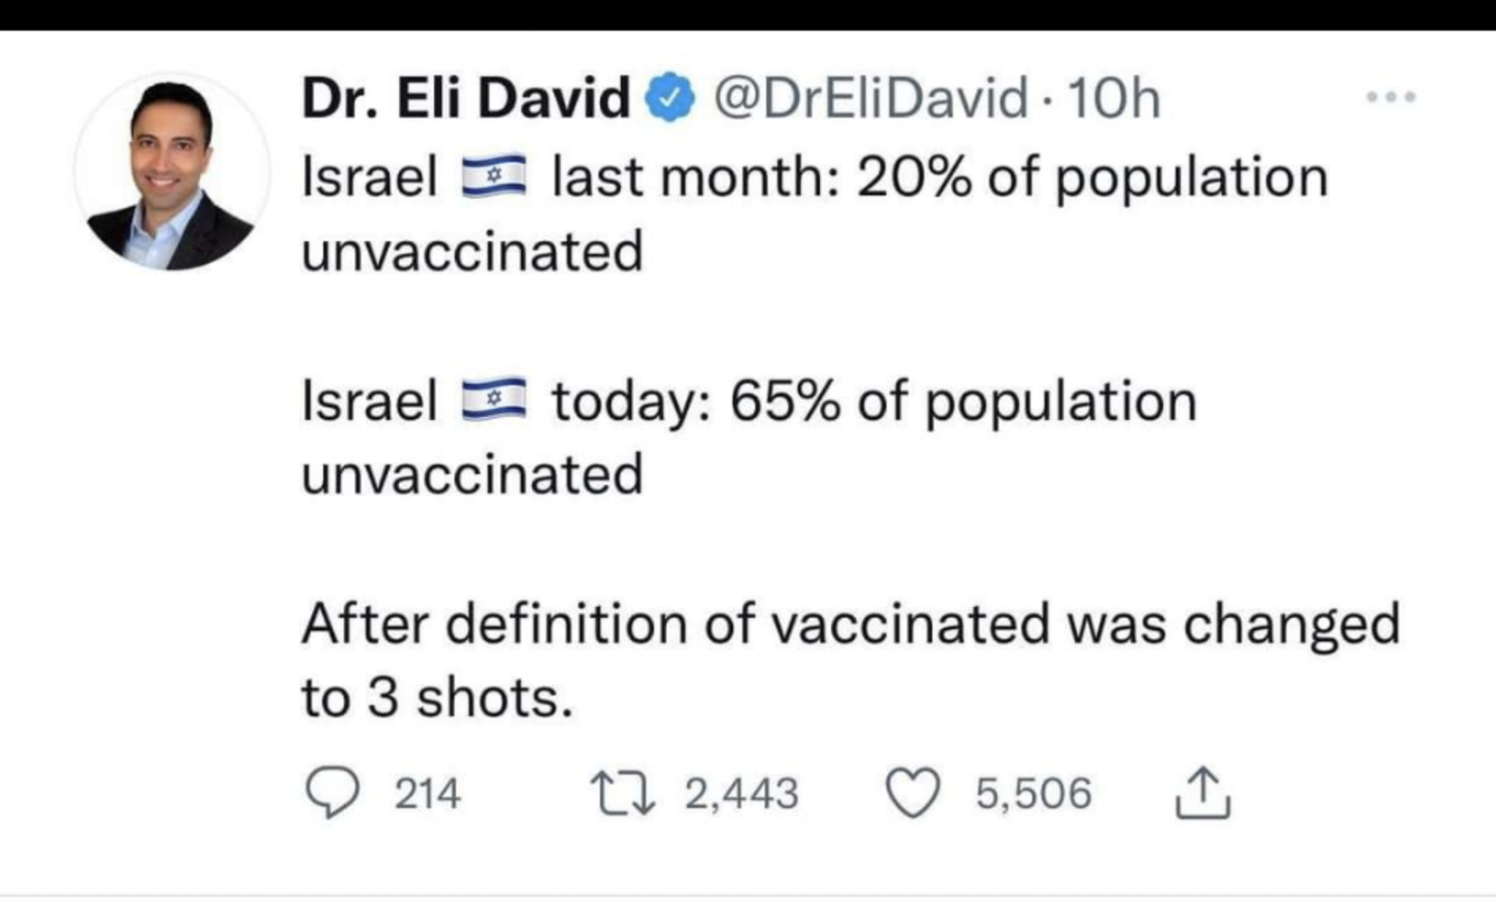Click the 'last month: 20% of population' text
This screenshot has height=902, width=1496.
pyautogui.click(x=940, y=178)
